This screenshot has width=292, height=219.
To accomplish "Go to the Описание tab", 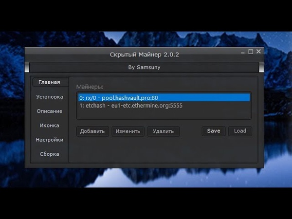I will [x=49, y=111].
